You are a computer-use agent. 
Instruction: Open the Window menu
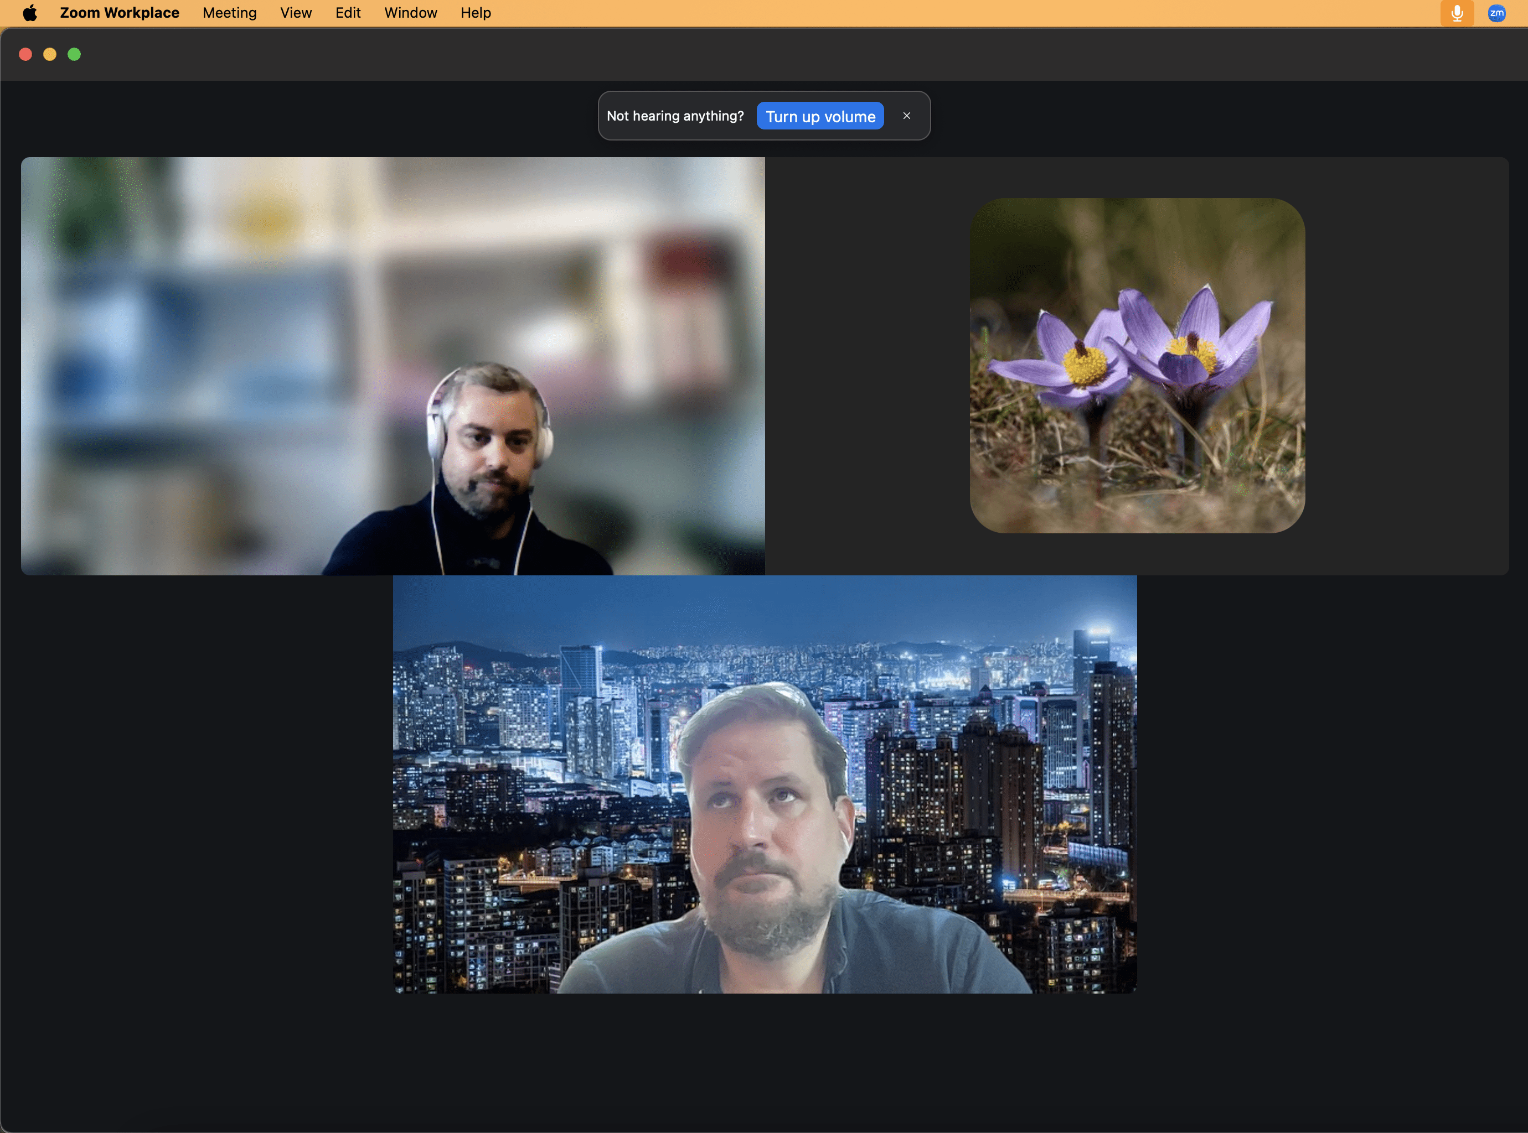tap(410, 13)
